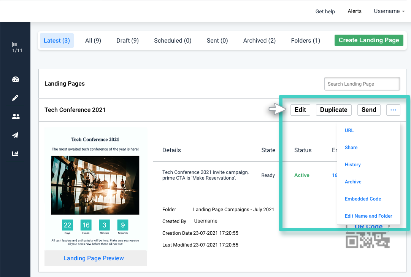
Task: Switch to the Sent (0) tab
Action: [x=217, y=40]
